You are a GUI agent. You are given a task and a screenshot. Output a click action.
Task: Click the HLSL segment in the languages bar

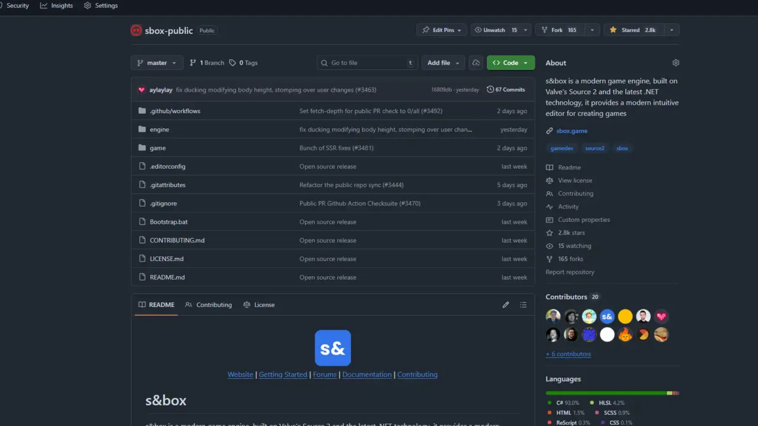point(670,393)
